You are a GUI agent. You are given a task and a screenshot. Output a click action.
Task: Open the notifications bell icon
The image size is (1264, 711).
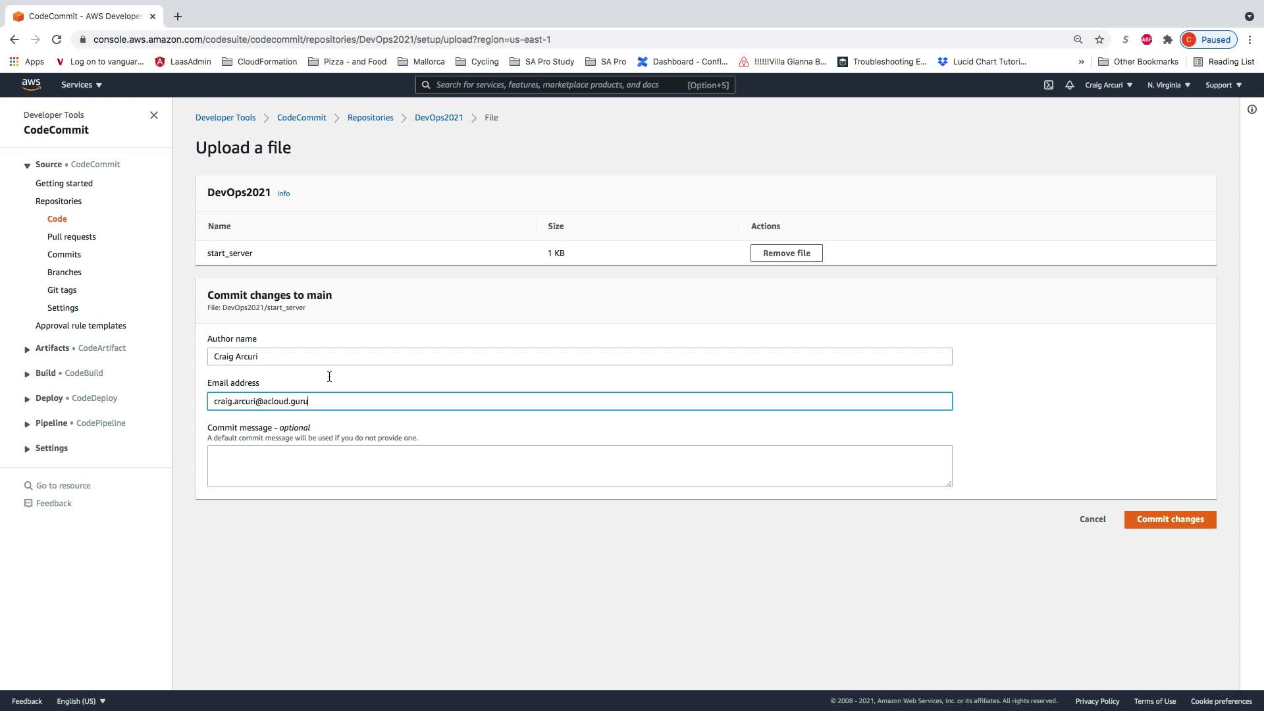tap(1070, 85)
